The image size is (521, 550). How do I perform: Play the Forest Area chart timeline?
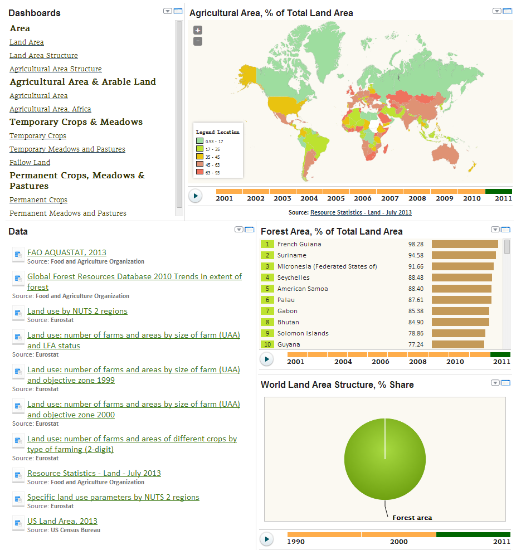[267, 359]
